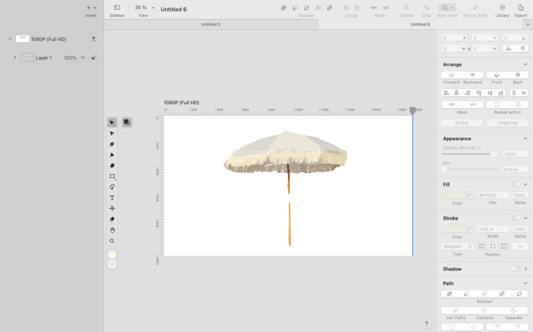Click the Ungroup button
Screen dimensions: 533x332
click(x=507, y=122)
